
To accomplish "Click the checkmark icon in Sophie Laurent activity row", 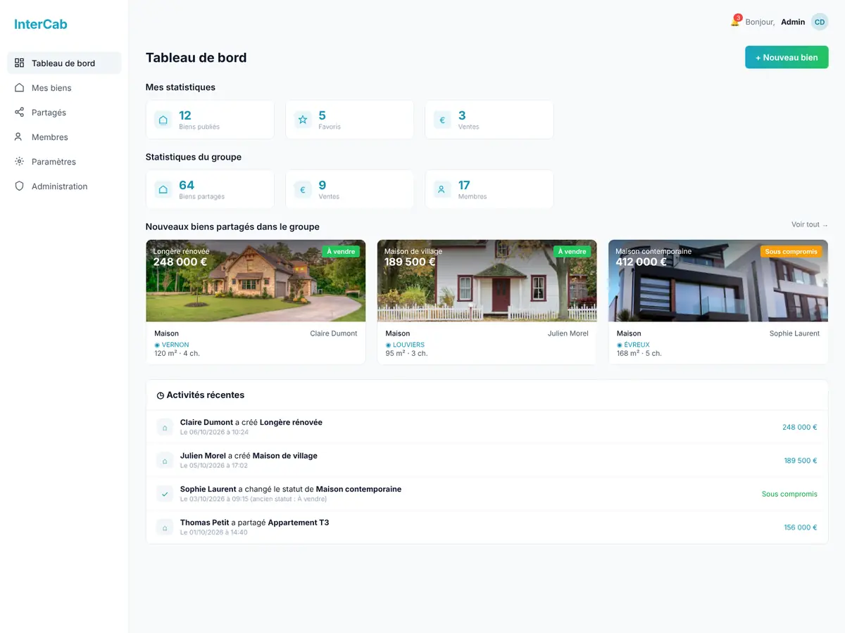I will [165, 494].
